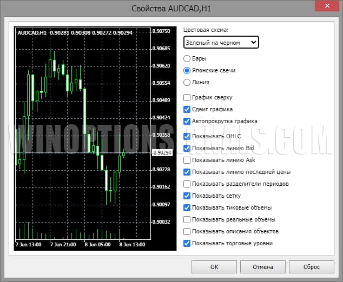The height and width of the screenshot is (282, 343).
Task: Uncheck Показывать OHLC option
Action: (187, 136)
